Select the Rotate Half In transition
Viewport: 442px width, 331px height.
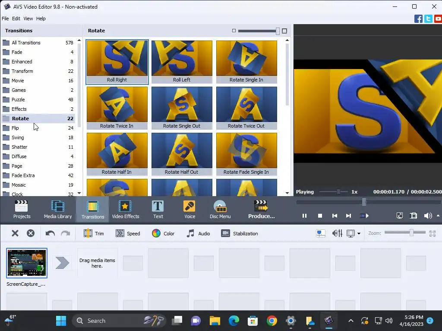pyautogui.click(x=117, y=154)
